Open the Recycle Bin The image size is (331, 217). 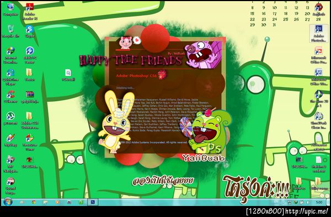(x=10, y=31)
